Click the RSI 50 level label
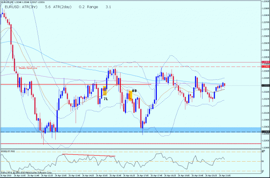Image resolution: width=270 pixels, height=178 pixels. coord(263,162)
